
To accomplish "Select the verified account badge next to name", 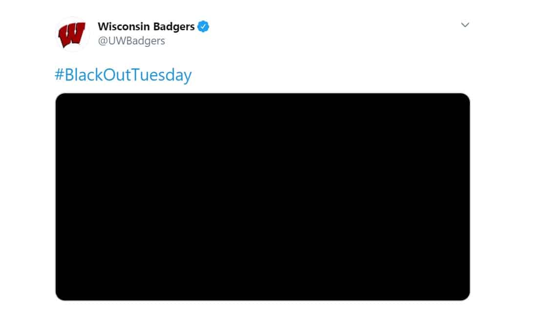I will click(204, 26).
